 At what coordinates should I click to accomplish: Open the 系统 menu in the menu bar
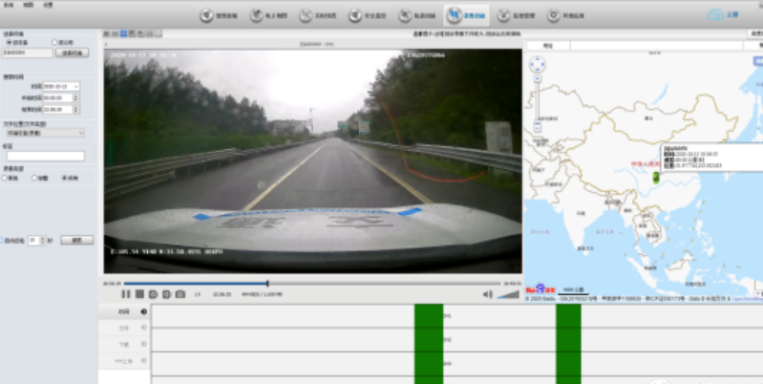coord(9,4)
